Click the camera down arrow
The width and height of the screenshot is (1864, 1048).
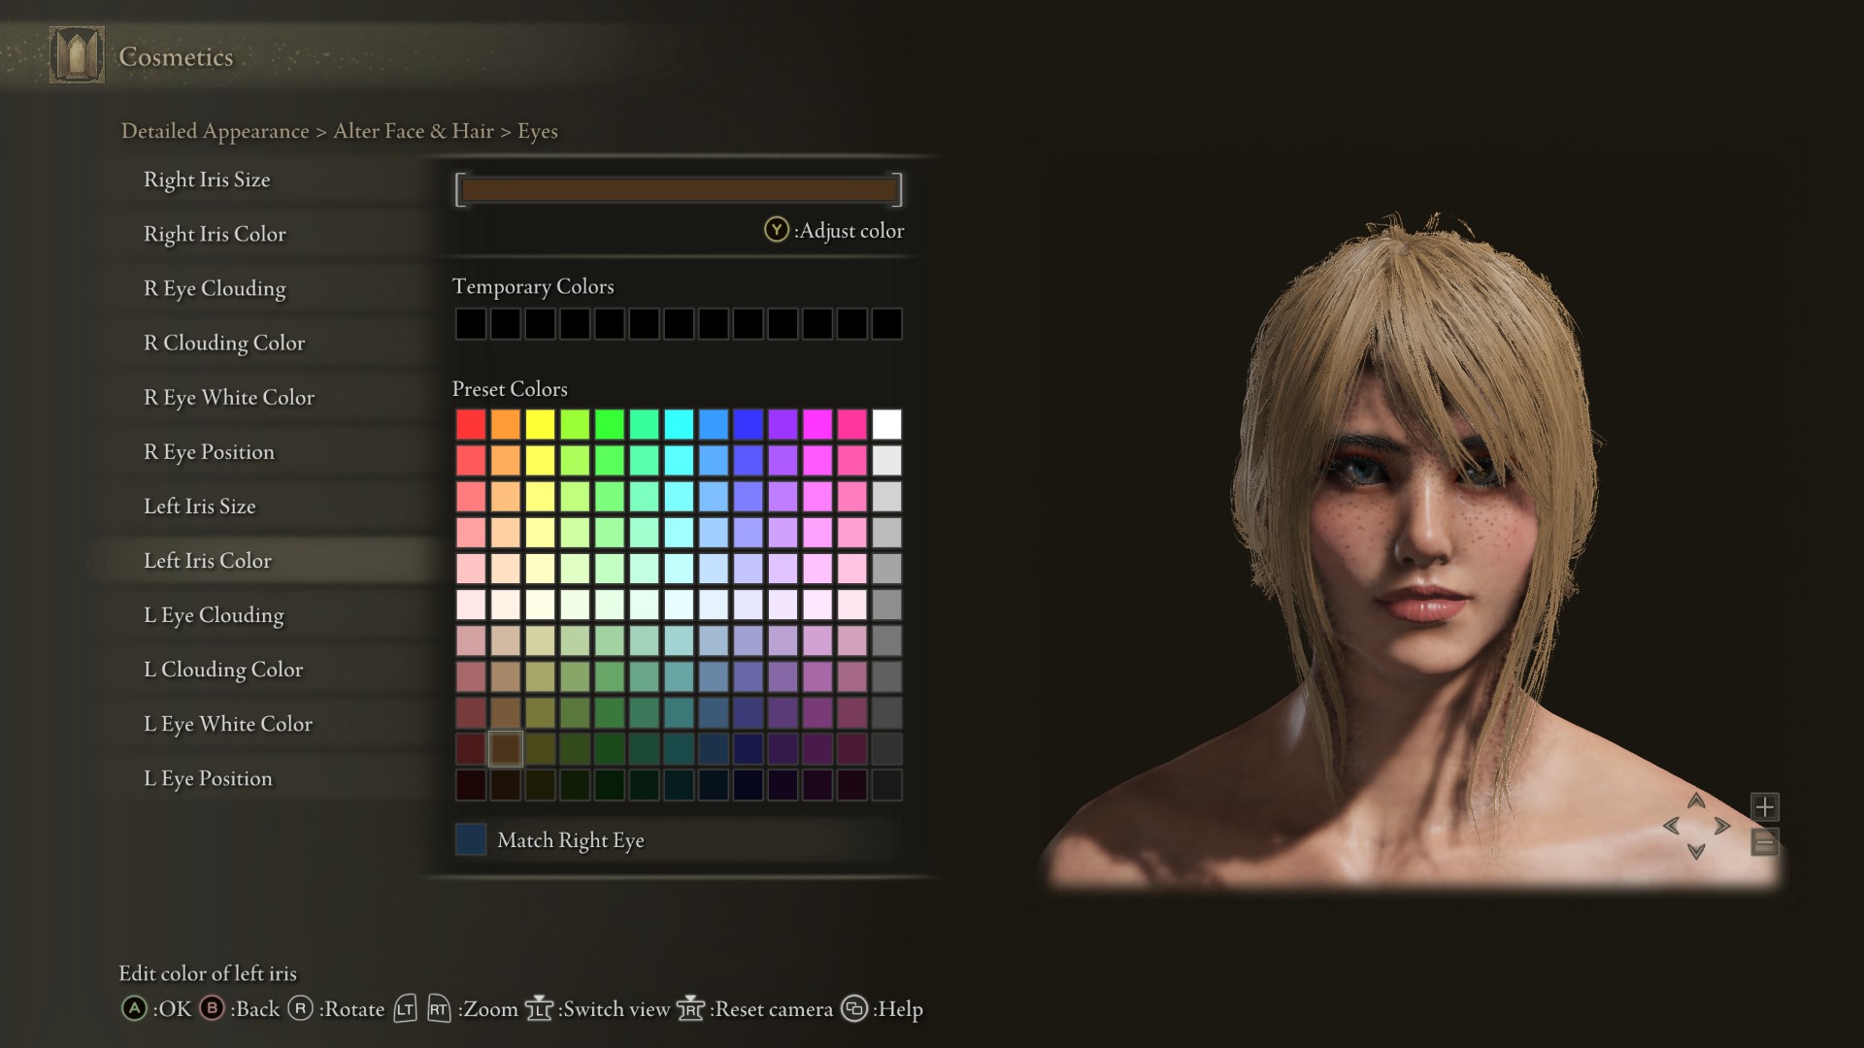pos(1696,852)
